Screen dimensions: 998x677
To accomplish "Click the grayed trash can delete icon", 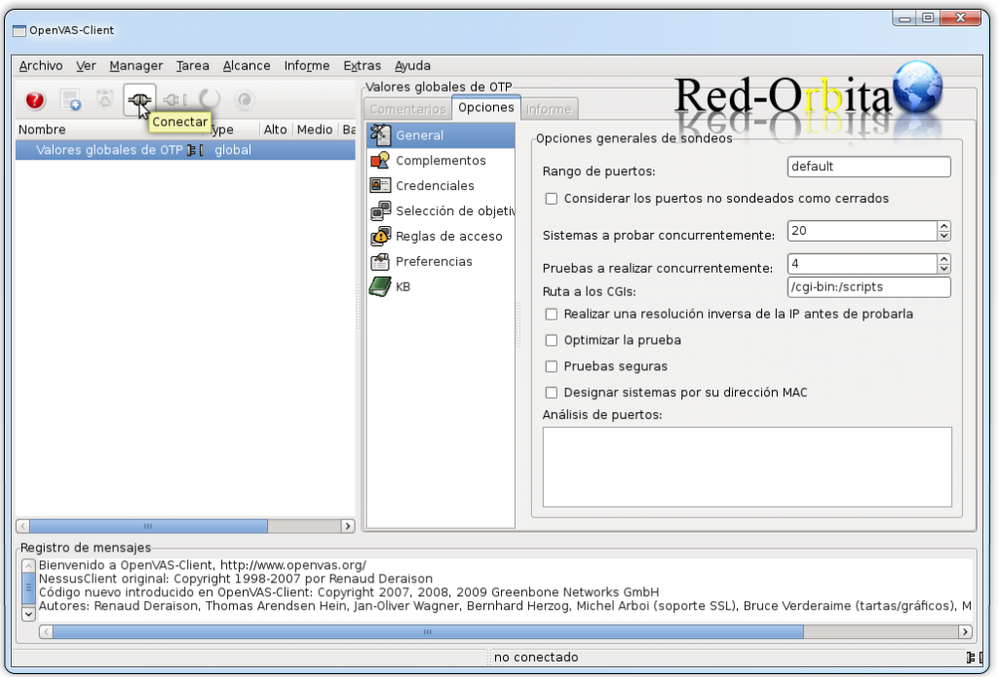I will (104, 99).
